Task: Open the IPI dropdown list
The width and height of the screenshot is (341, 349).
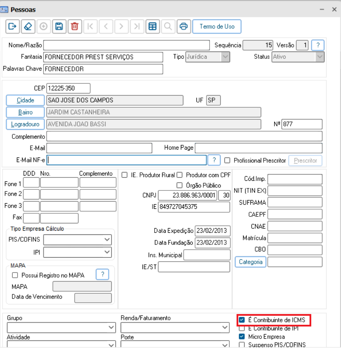Action: pyautogui.click(x=77, y=252)
